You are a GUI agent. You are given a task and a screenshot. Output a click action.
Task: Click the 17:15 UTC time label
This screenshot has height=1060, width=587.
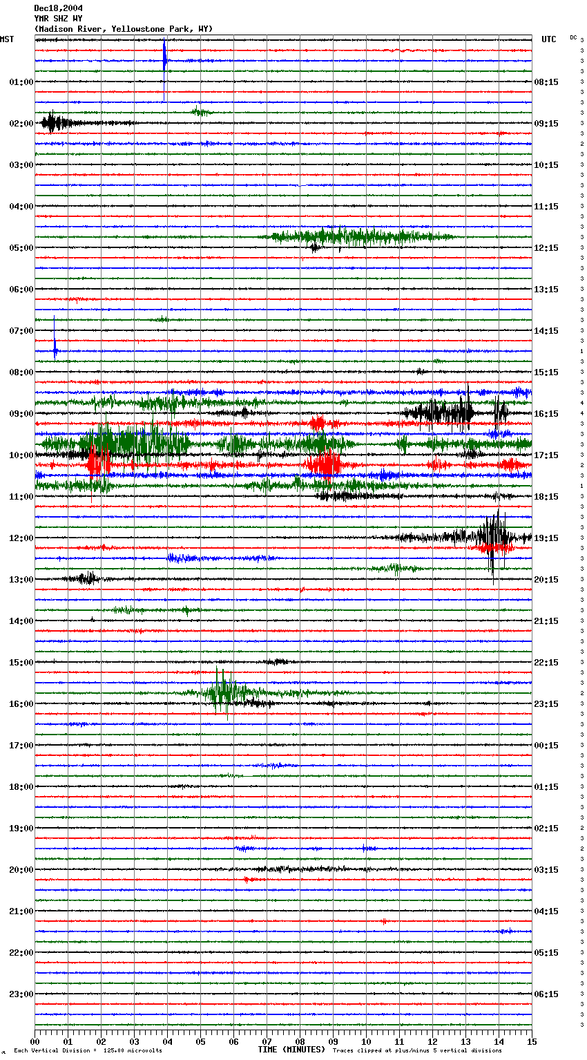click(546, 455)
